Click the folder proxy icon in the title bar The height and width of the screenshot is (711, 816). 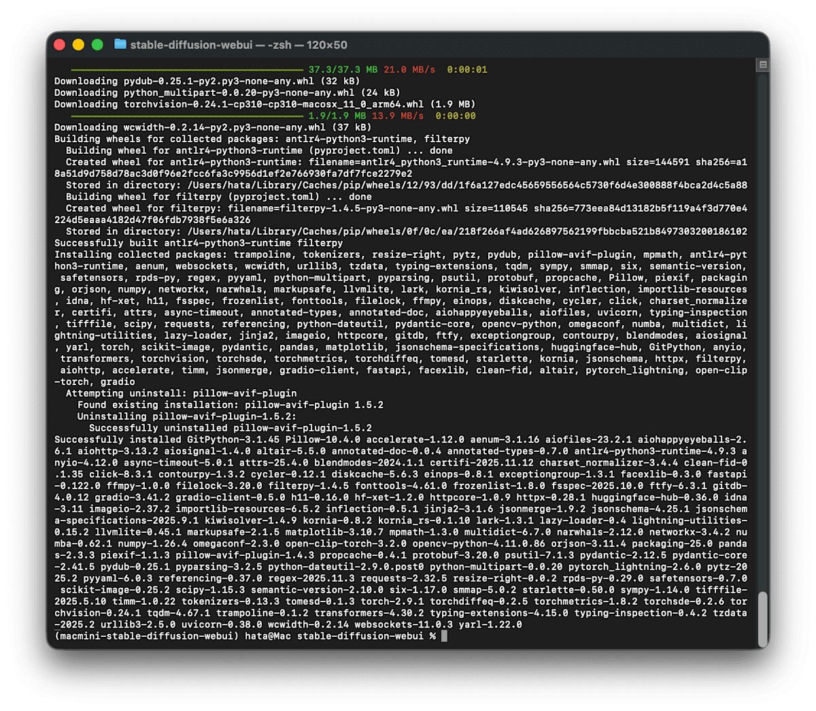tap(120, 44)
